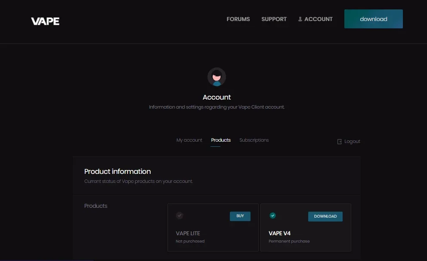
Task: Click the 'Account' page heading
Action: 217,97
